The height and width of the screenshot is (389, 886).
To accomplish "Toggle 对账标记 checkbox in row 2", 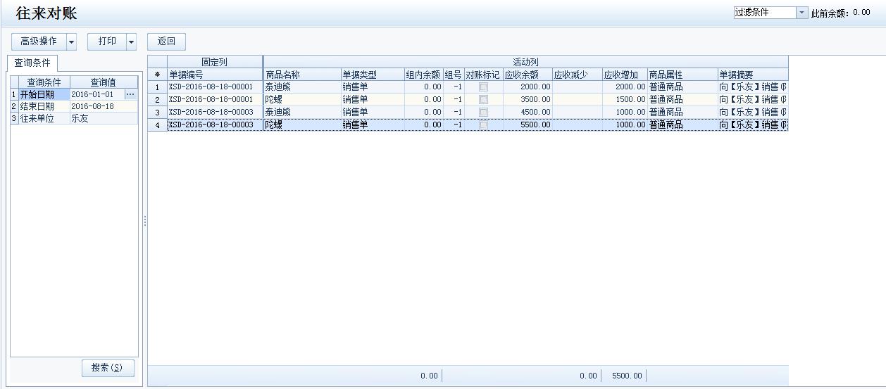I will tap(483, 100).
